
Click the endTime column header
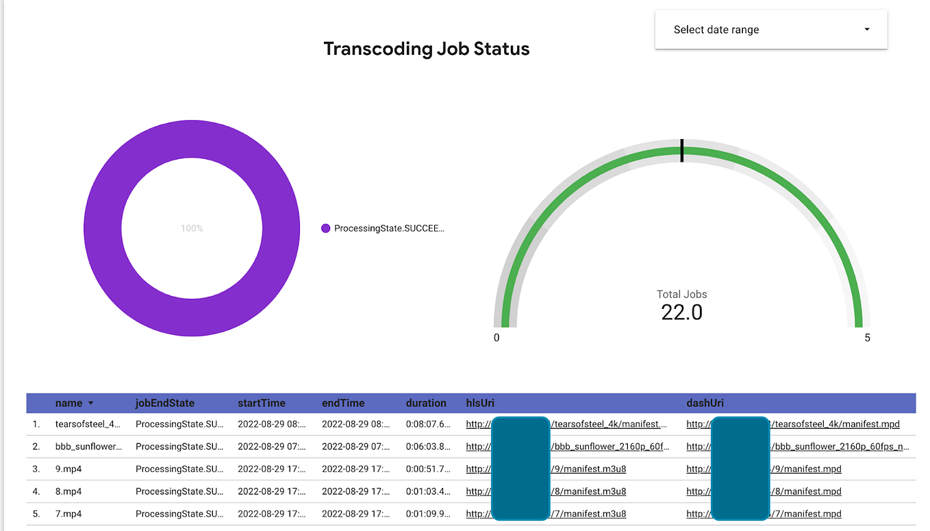pyautogui.click(x=344, y=403)
